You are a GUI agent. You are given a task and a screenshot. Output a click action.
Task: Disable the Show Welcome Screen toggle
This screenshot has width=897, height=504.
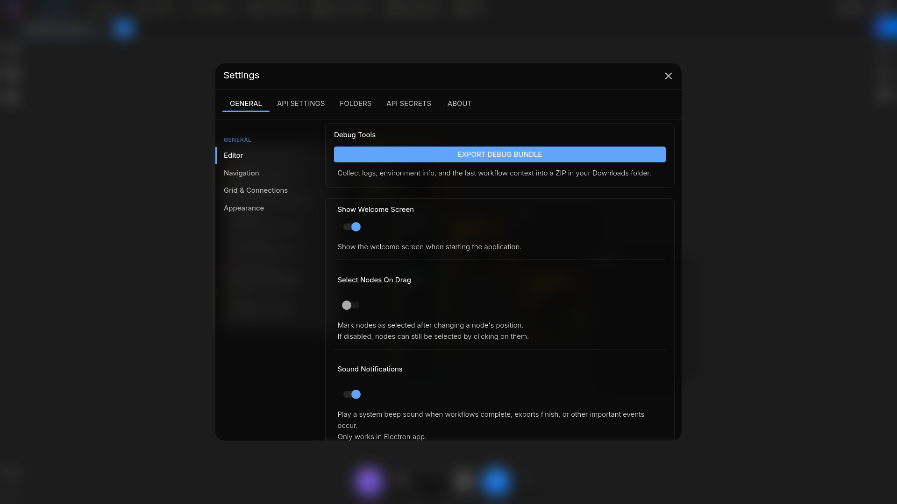point(351,227)
